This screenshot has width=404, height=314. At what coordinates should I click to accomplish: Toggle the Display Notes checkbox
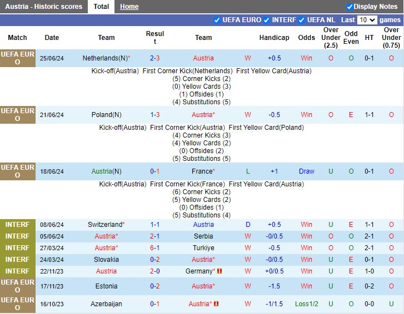point(350,7)
